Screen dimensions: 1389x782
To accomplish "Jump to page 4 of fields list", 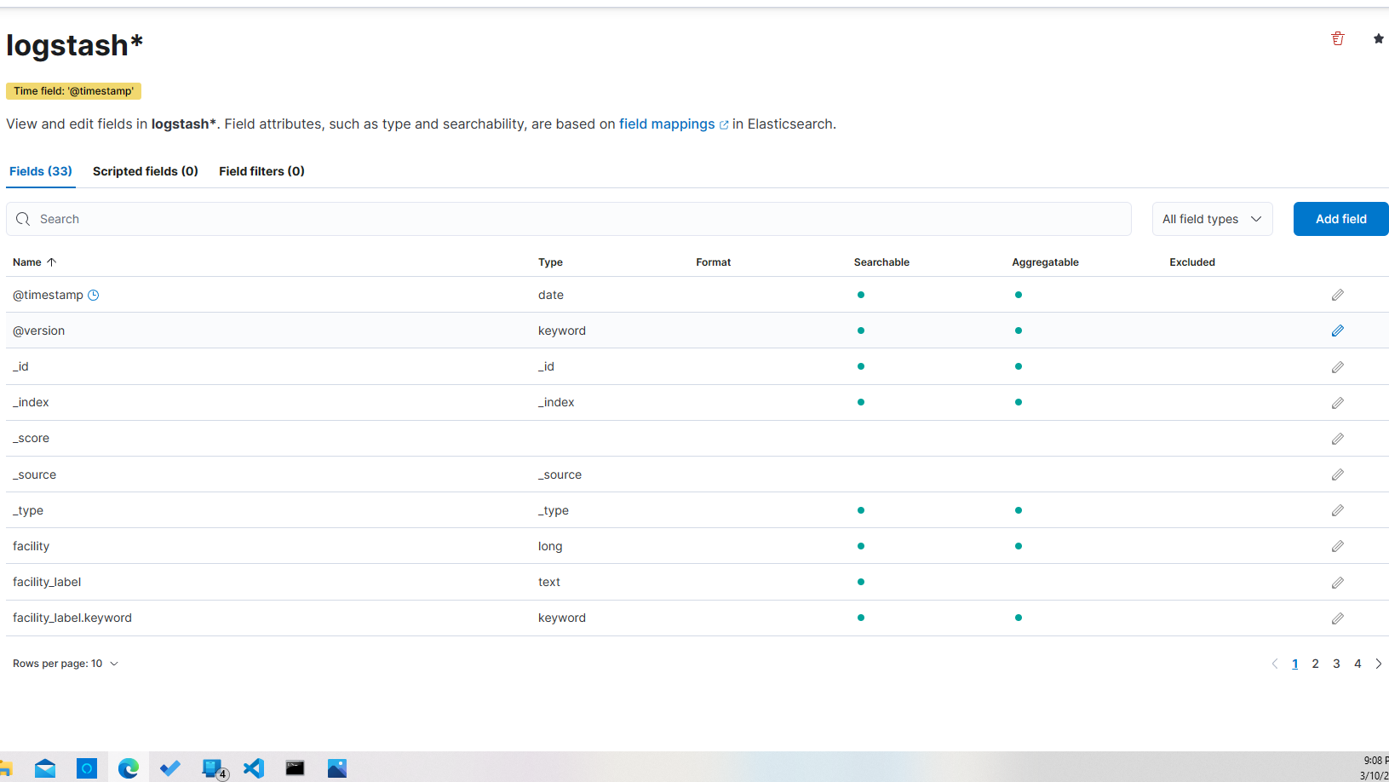I will [x=1357, y=664].
